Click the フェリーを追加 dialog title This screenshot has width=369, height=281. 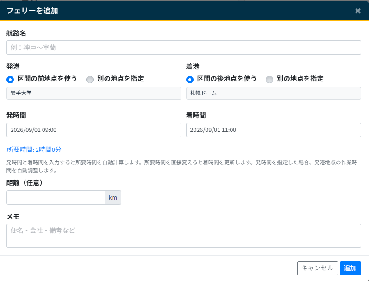[32, 11]
